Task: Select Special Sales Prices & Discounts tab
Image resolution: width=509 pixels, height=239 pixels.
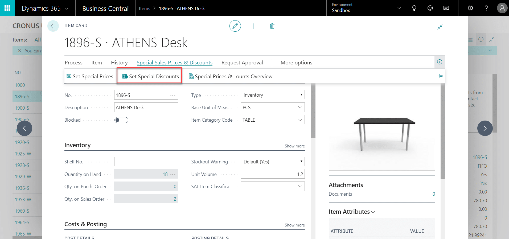Action: (x=174, y=63)
